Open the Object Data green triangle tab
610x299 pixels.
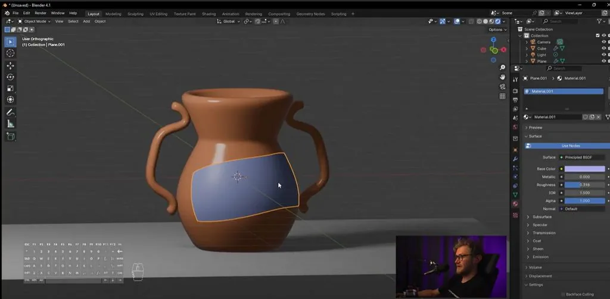coord(515,194)
